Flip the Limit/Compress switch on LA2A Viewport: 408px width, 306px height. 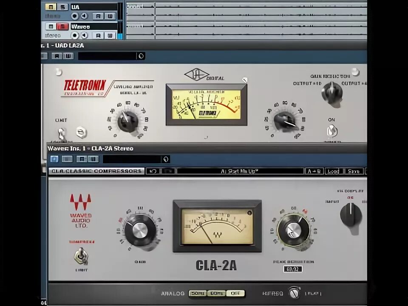(61, 133)
